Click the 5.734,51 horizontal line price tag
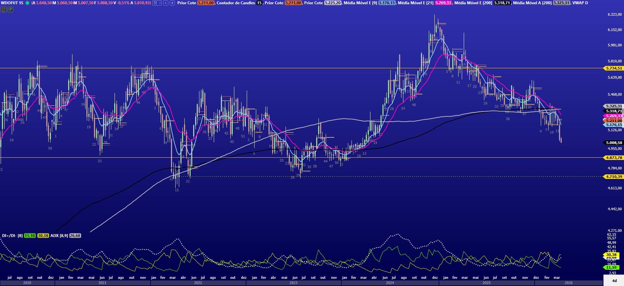This screenshot has height=286, width=624. point(614,68)
